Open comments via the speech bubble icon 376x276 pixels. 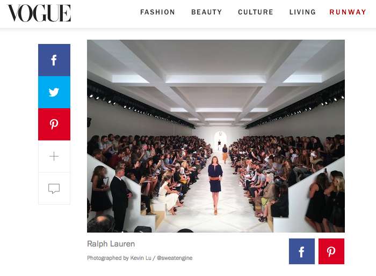click(x=54, y=189)
